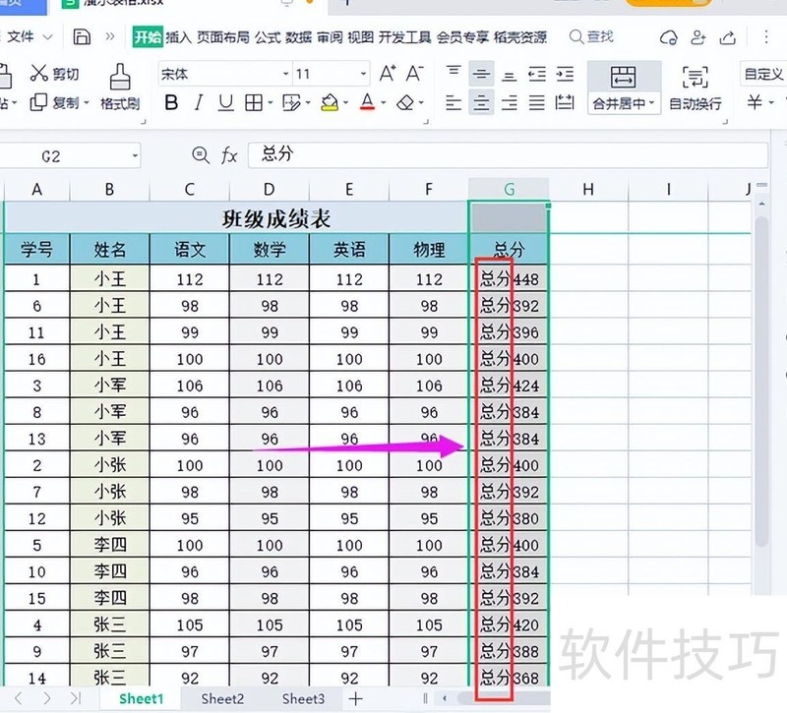Click the collaboration user icon

698,37
